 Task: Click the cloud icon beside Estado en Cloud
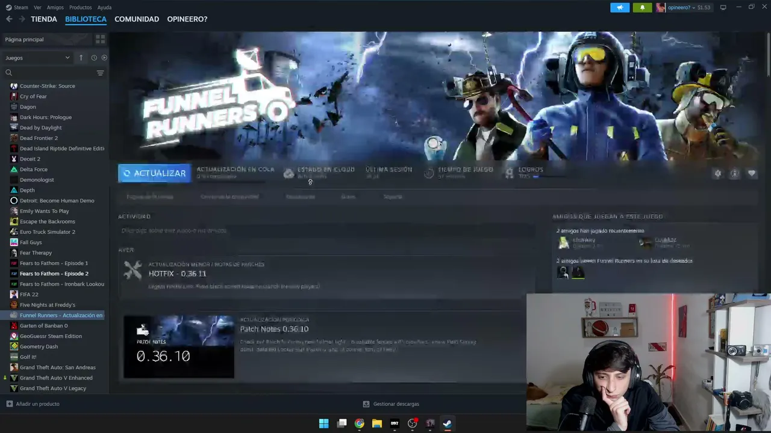tap(289, 173)
